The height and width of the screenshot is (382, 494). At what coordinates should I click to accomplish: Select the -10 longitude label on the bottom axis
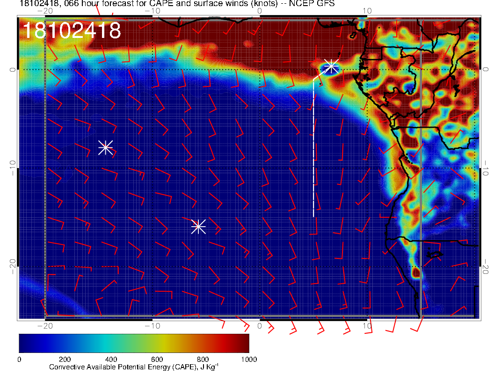[153, 326]
